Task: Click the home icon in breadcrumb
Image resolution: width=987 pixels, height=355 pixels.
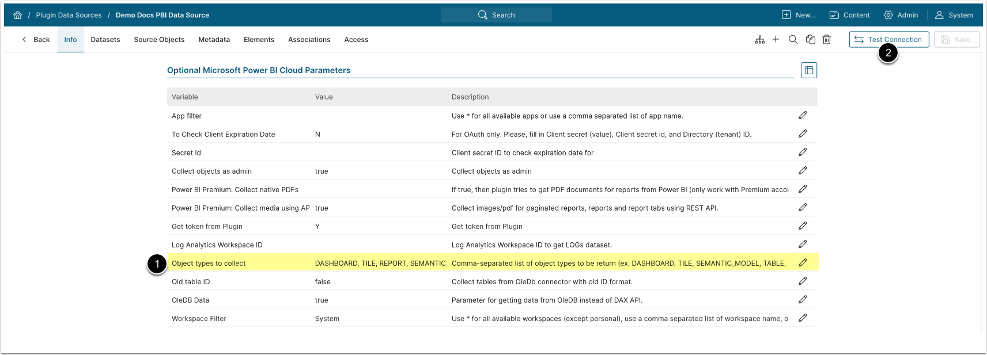Action: click(17, 15)
